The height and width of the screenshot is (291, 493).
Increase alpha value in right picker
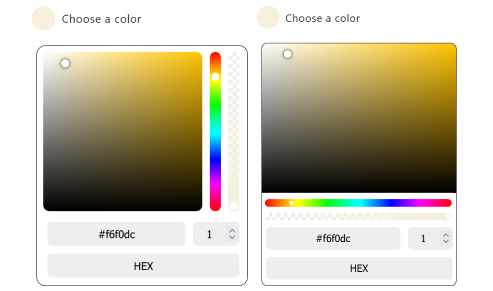pyautogui.click(x=446, y=236)
